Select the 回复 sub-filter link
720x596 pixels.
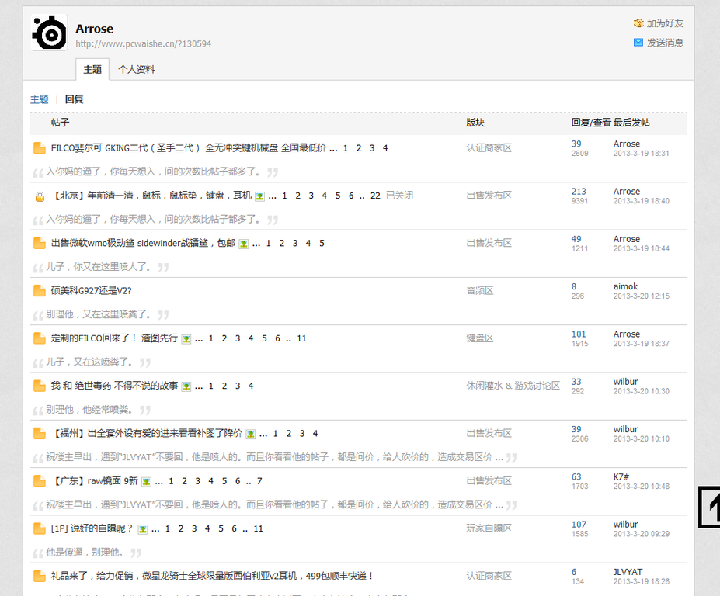[x=74, y=99]
